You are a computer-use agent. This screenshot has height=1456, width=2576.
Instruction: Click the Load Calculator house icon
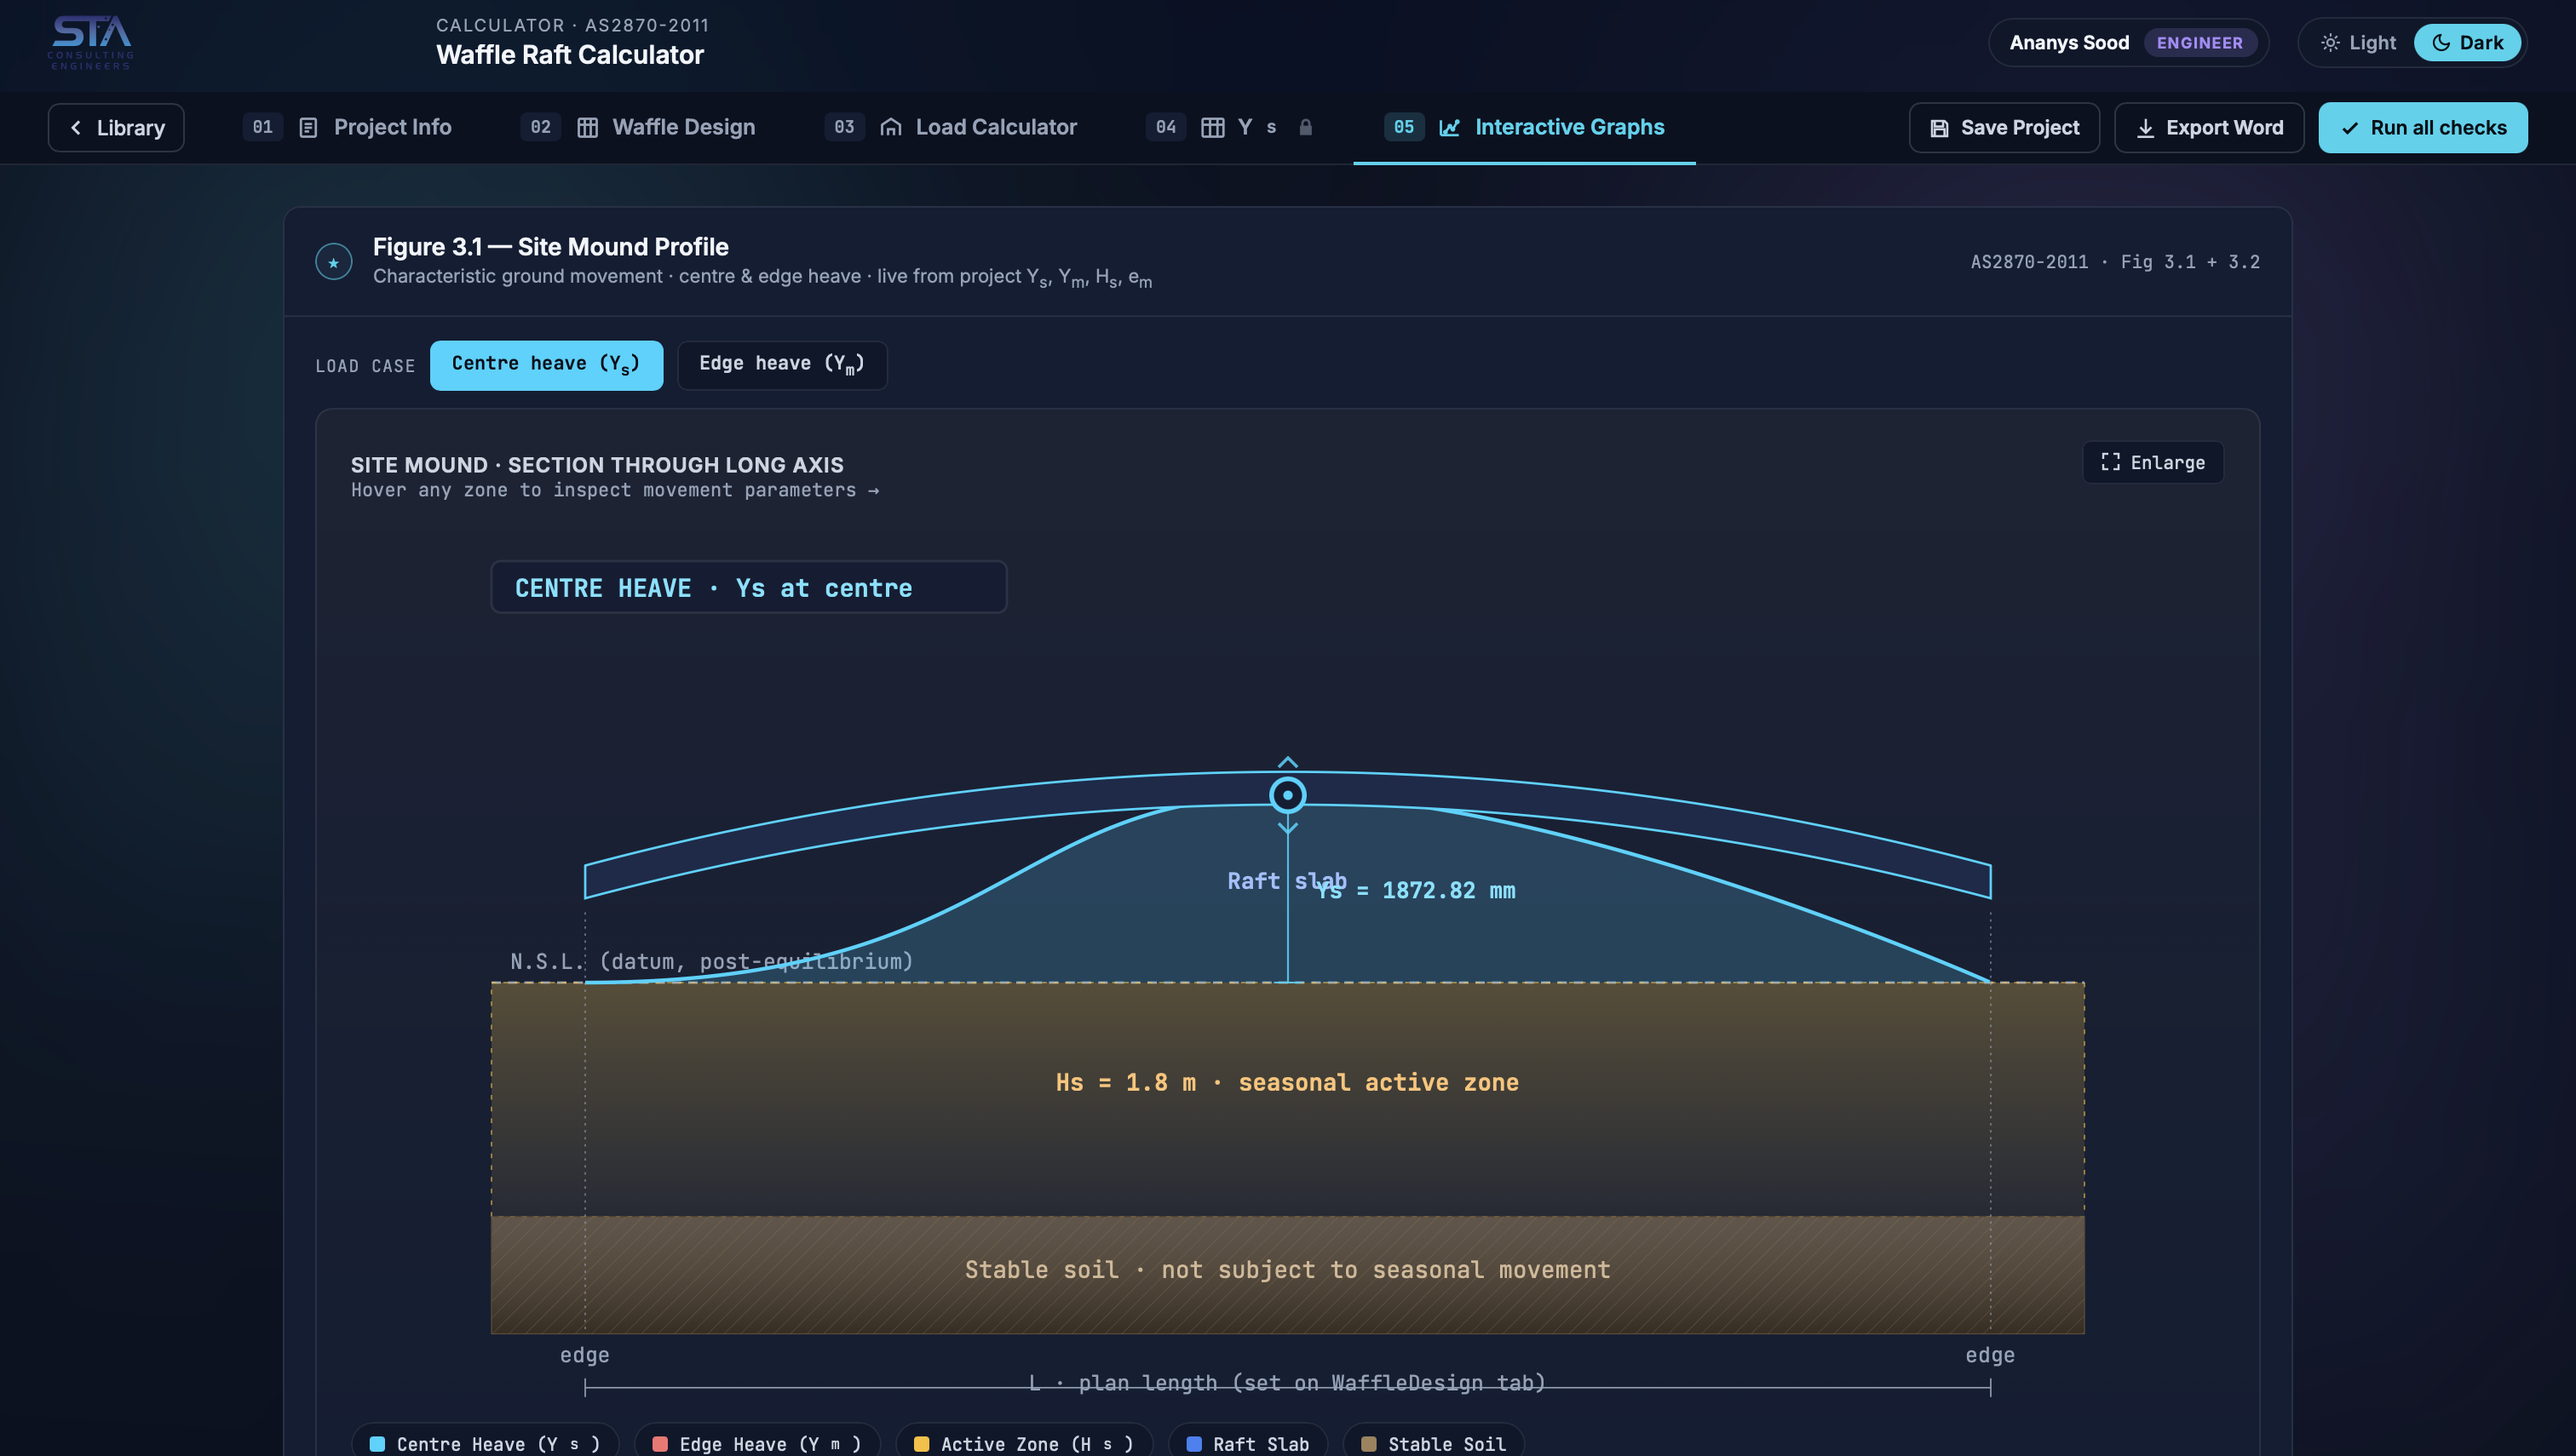890,128
